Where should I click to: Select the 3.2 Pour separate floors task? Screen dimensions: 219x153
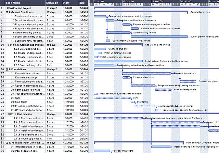pos(24,151)
